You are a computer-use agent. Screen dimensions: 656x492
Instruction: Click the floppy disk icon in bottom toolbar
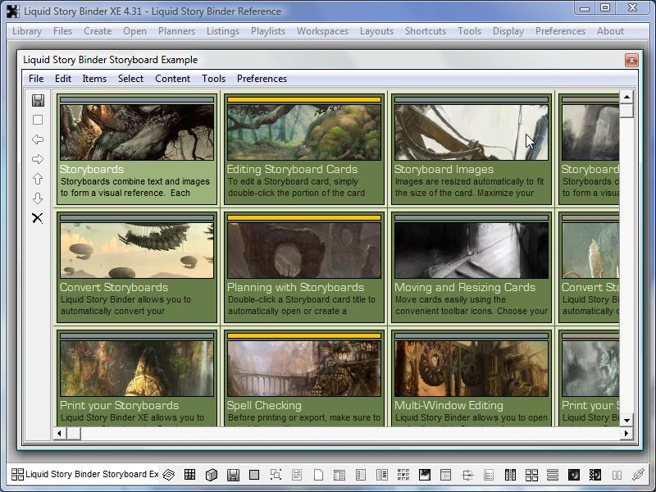pyautogui.click(x=233, y=475)
